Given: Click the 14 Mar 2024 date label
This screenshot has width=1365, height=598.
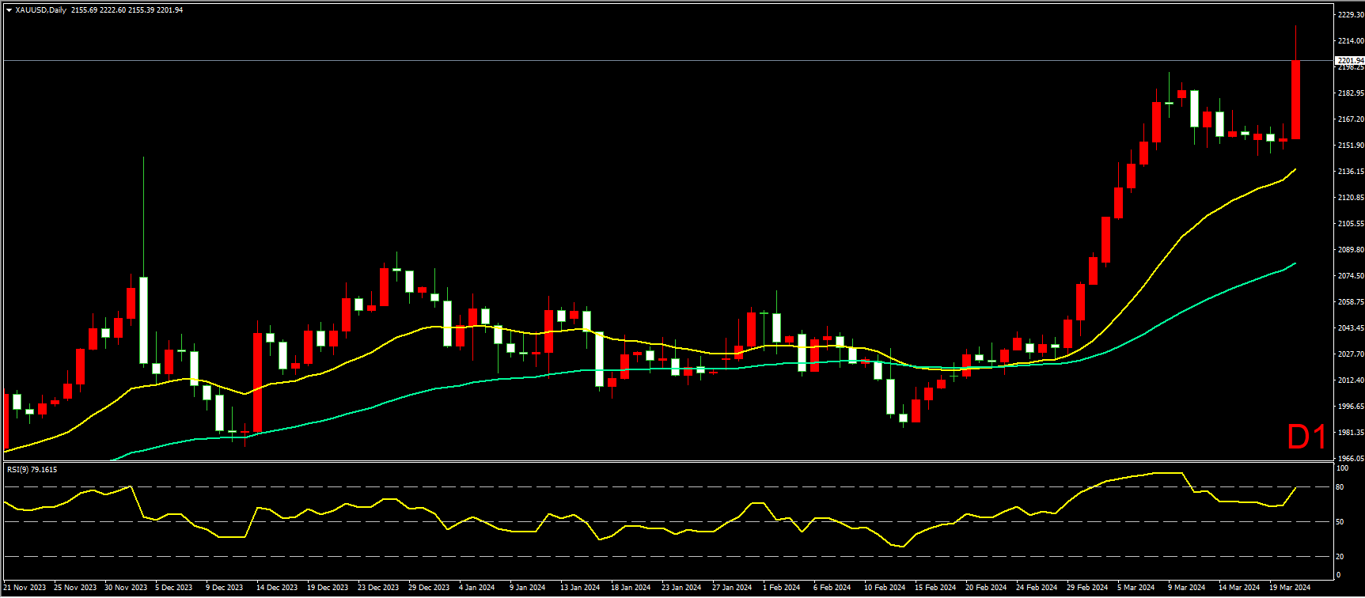Looking at the screenshot, I should point(1239,588).
